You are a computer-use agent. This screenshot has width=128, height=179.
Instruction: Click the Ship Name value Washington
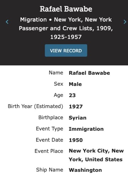coord(85,170)
